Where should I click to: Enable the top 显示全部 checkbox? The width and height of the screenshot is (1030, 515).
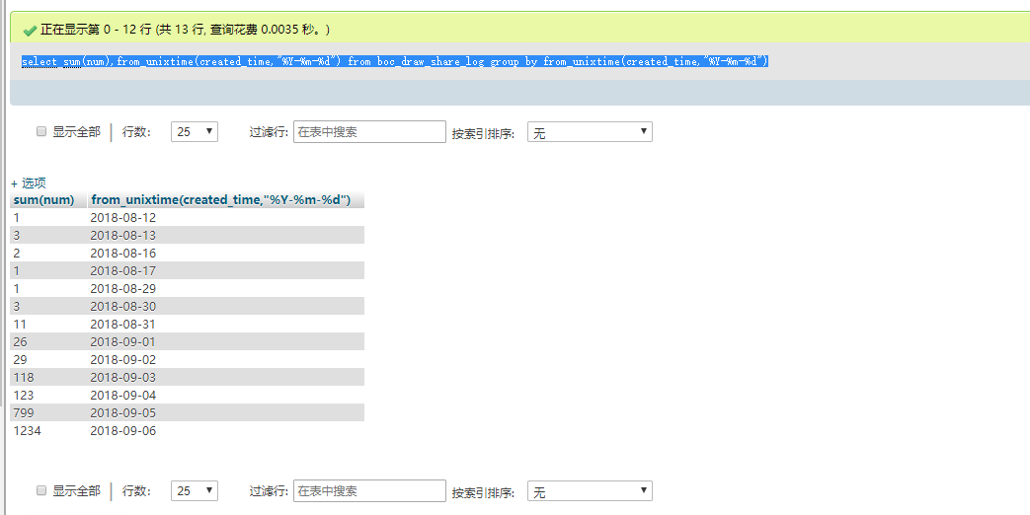click(41, 131)
